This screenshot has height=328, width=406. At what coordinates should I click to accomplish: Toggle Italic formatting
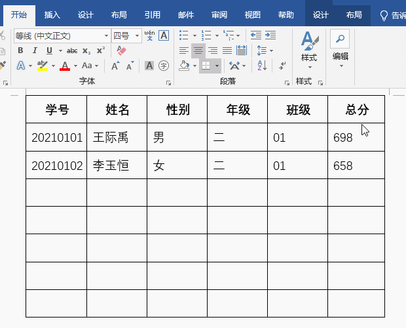[35, 51]
